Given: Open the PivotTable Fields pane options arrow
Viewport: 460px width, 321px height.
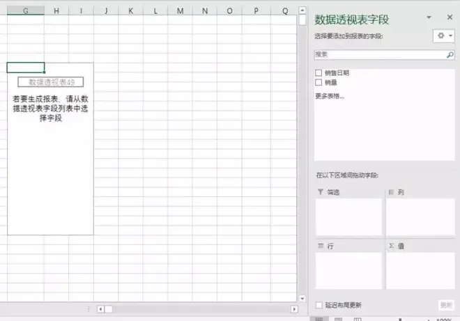Looking at the screenshot, I should click(x=429, y=17).
